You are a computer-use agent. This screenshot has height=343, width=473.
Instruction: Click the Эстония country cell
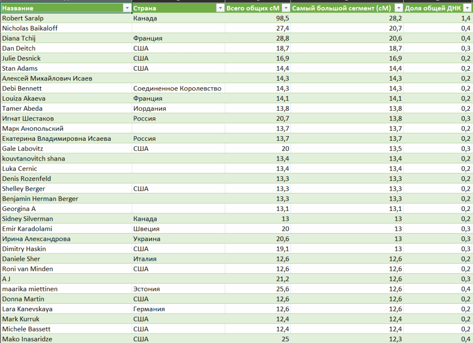tap(146, 289)
